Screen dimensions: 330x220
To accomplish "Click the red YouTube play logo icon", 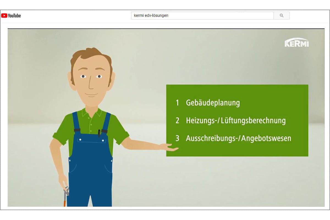I will (x=4, y=16).
